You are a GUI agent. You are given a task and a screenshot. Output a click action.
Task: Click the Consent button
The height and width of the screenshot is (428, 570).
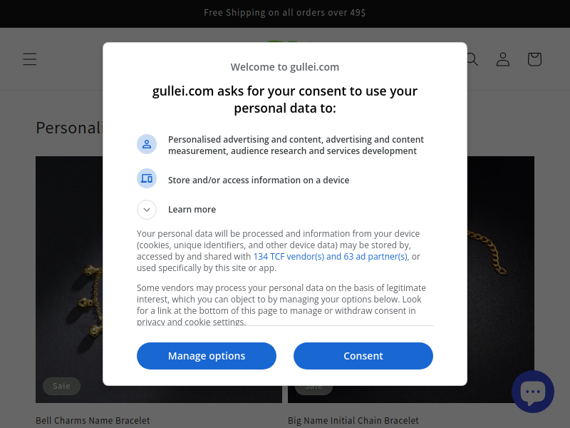[363, 356]
